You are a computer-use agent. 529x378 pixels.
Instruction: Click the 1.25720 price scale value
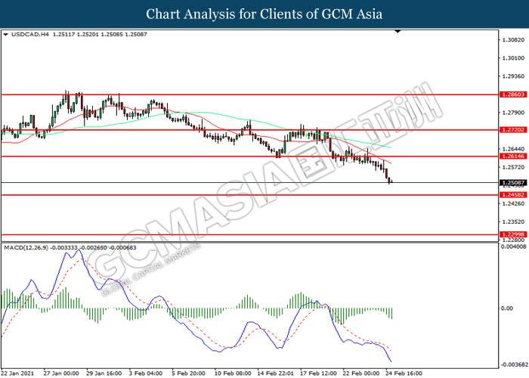point(513,167)
